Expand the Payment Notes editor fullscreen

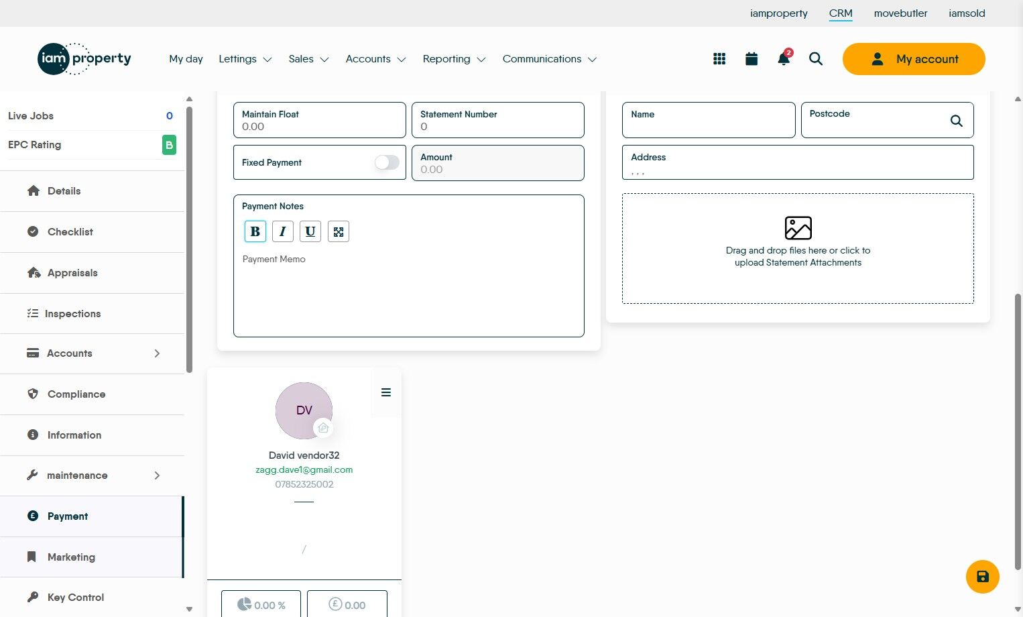coord(339,231)
